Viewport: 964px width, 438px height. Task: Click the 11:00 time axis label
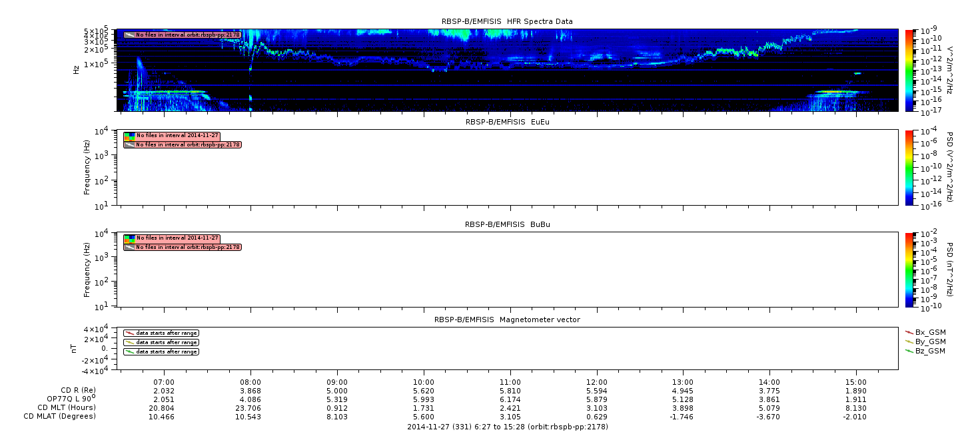point(510,382)
